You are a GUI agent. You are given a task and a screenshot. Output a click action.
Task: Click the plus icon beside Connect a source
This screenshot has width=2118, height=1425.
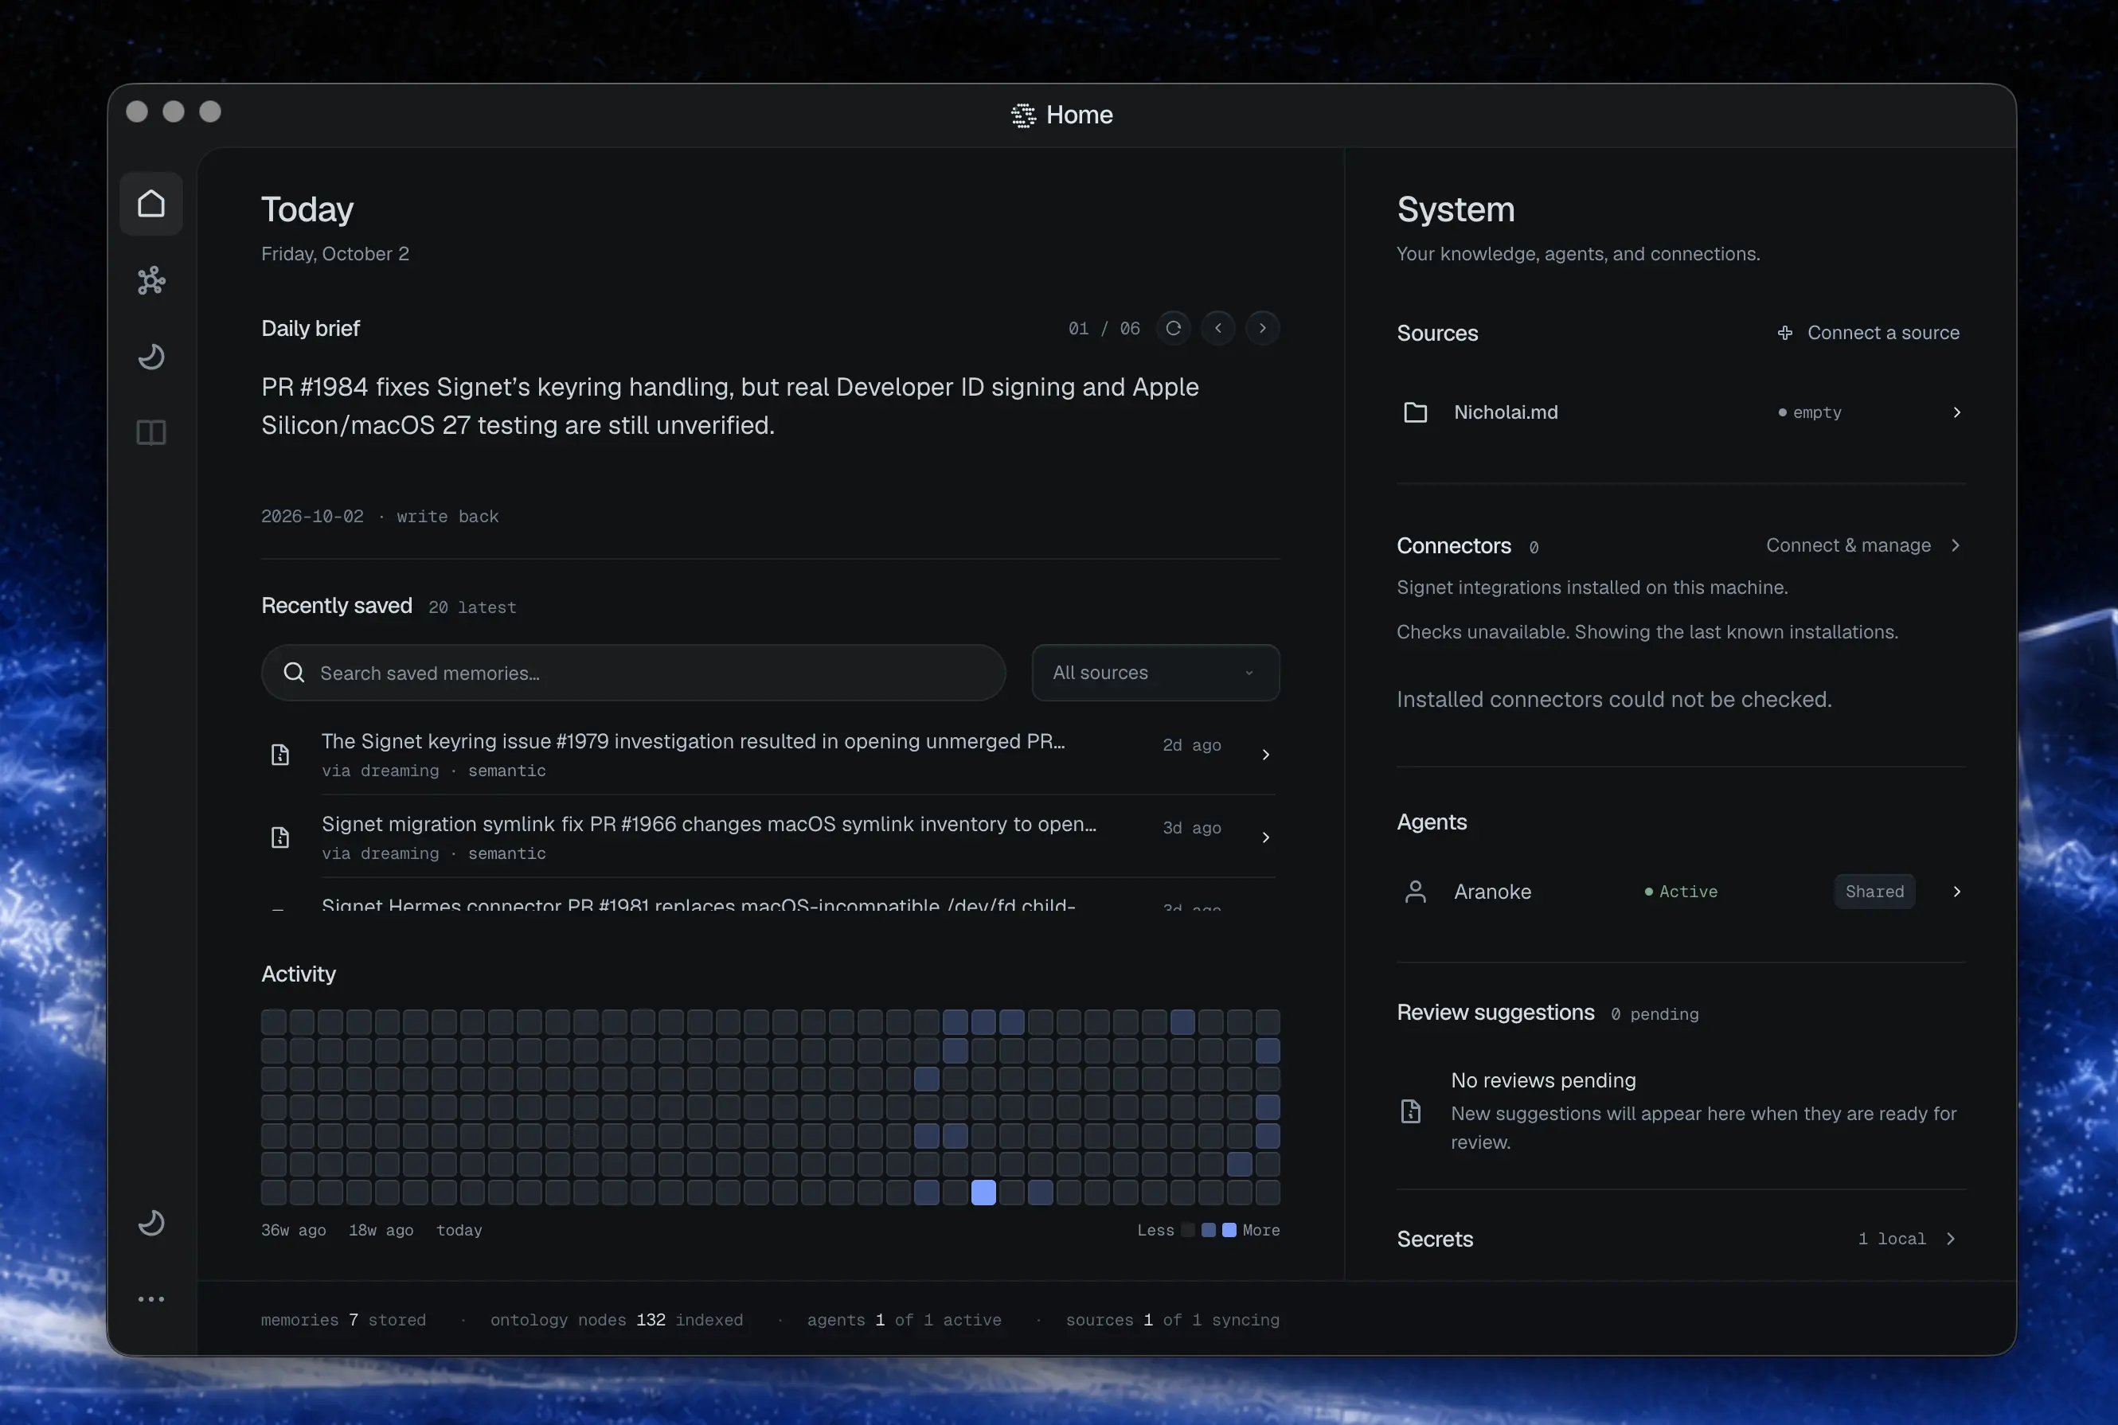(x=1785, y=333)
